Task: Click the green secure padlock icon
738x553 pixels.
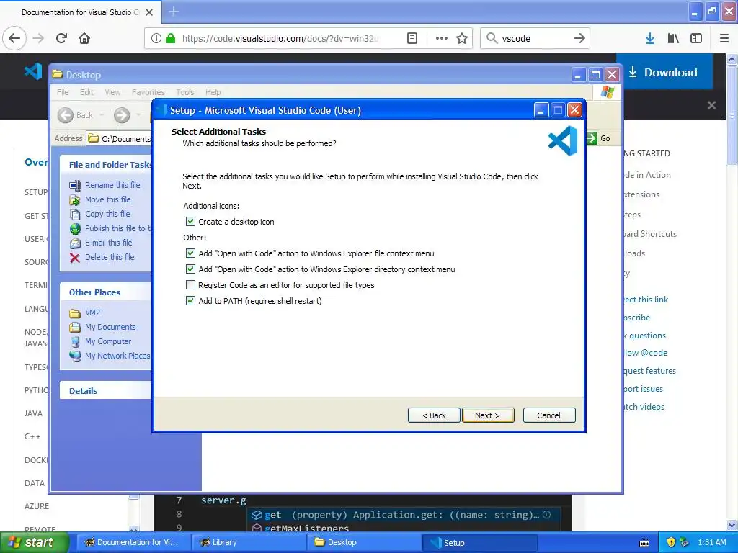Action: coord(171,38)
